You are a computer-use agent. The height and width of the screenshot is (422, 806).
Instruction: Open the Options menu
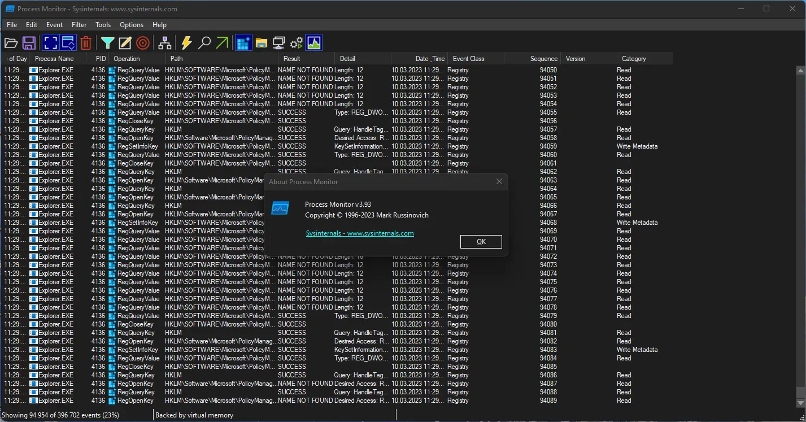coord(132,25)
